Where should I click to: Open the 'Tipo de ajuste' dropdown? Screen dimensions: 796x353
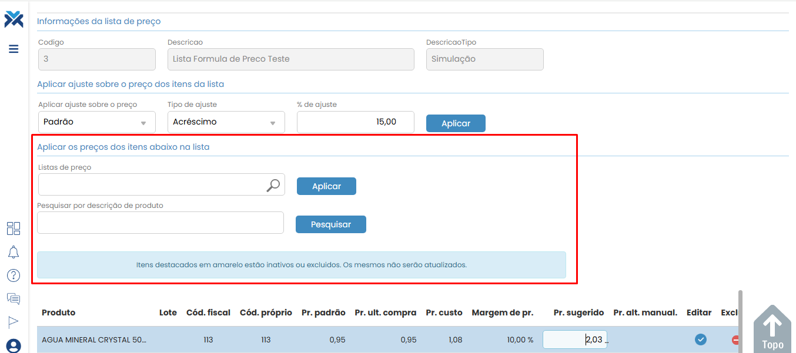[226, 122]
